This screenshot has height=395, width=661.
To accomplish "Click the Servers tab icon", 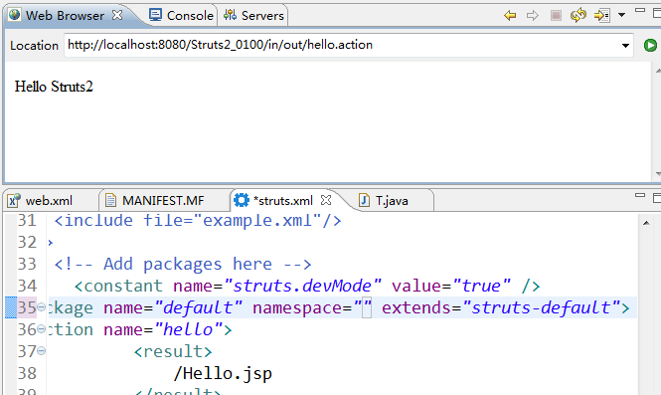I will (x=230, y=16).
